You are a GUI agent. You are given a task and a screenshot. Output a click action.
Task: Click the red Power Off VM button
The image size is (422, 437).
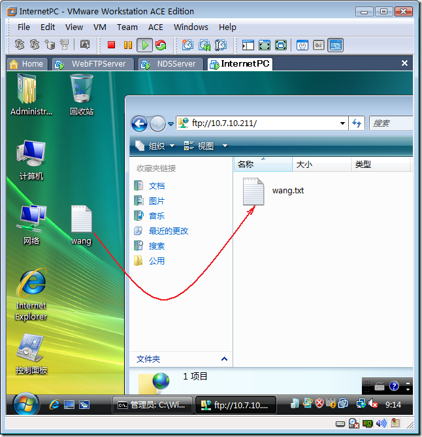click(111, 45)
